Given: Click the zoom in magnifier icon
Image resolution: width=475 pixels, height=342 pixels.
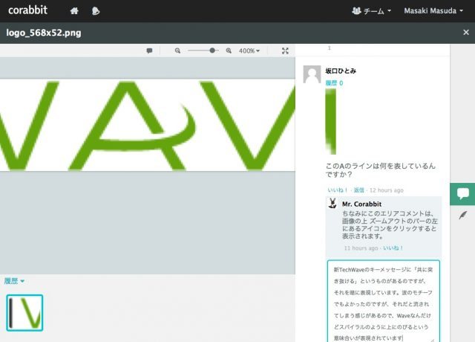Looking at the screenshot, I should pyautogui.click(x=229, y=51).
